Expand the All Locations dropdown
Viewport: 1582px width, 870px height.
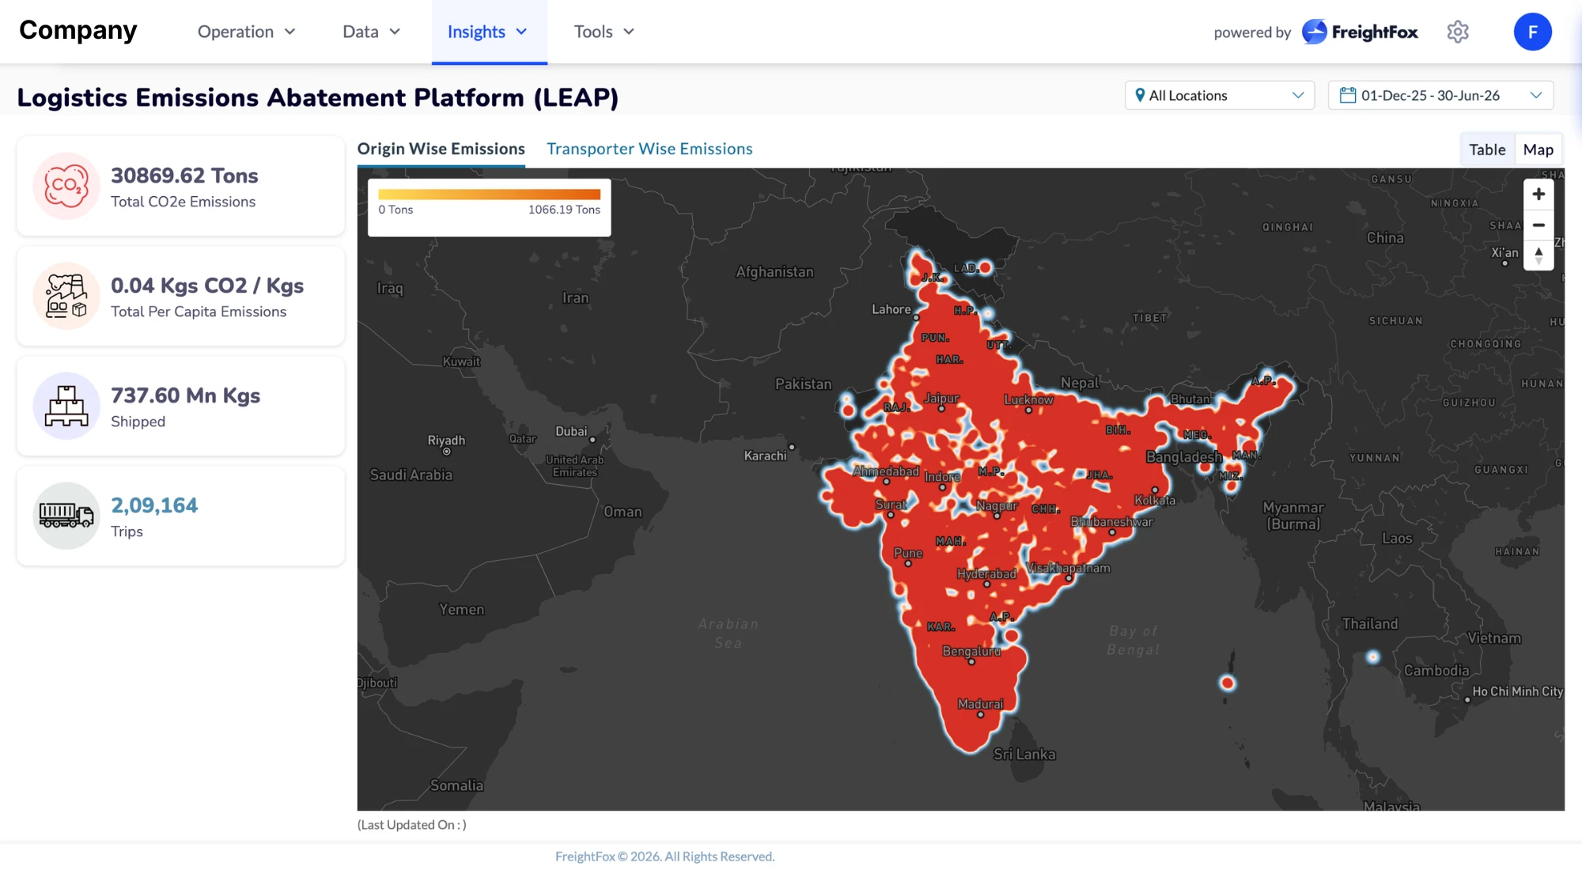click(x=1220, y=95)
